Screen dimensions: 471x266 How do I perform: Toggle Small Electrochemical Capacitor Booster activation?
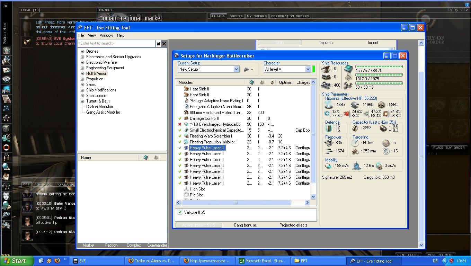coord(180,130)
